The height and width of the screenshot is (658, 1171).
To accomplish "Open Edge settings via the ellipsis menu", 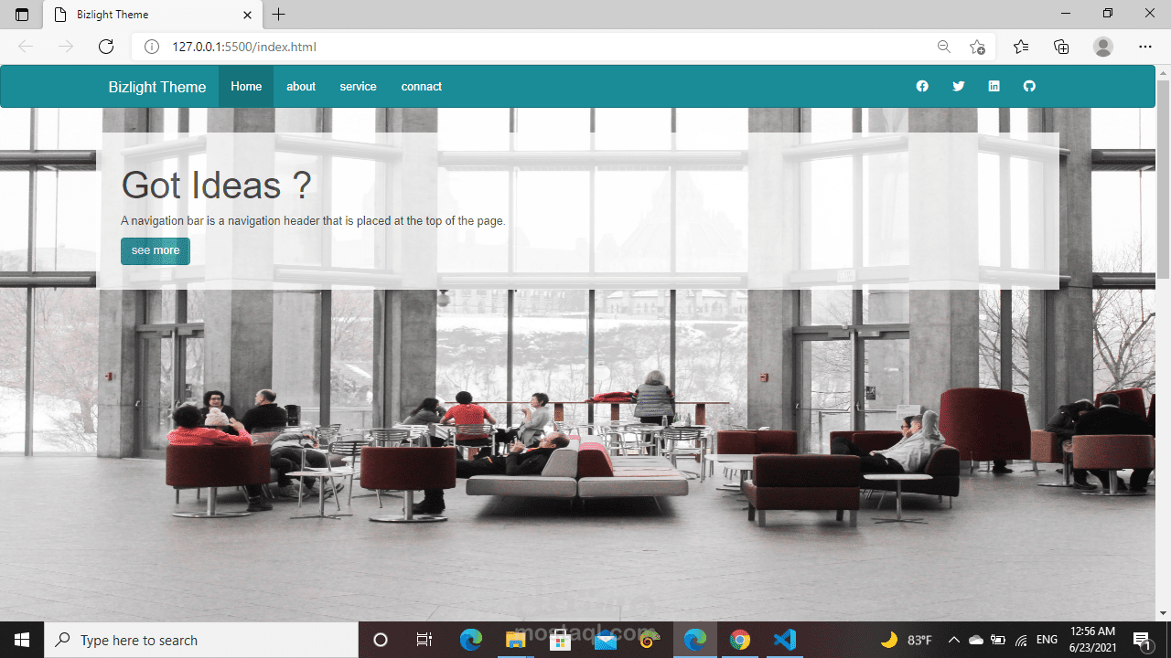I will 1145,46.
